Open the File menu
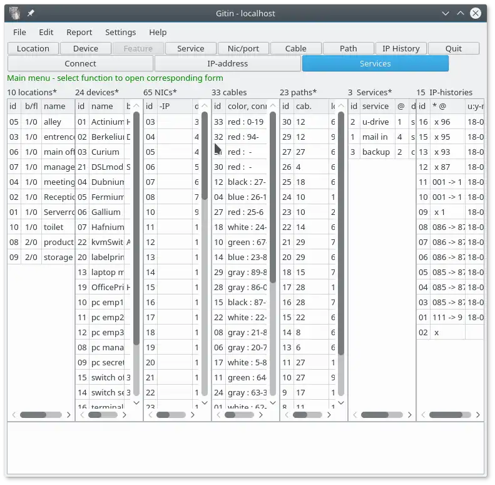This screenshot has height=485, width=495. [x=19, y=32]
